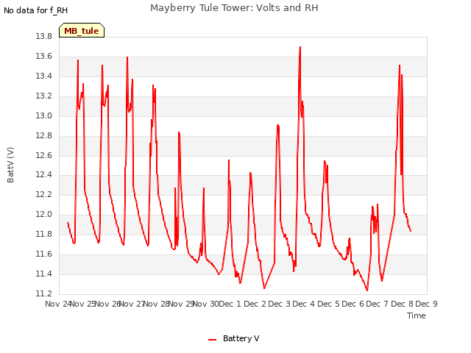Viewport: 471px width, 353px height.
Task: Click the 12.2 y-axis tick label
Action: (x=44, y=194)
